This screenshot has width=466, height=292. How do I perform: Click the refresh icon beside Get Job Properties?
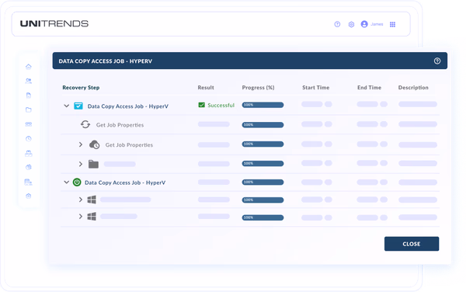pyautogui.click(x=85, y=124)
